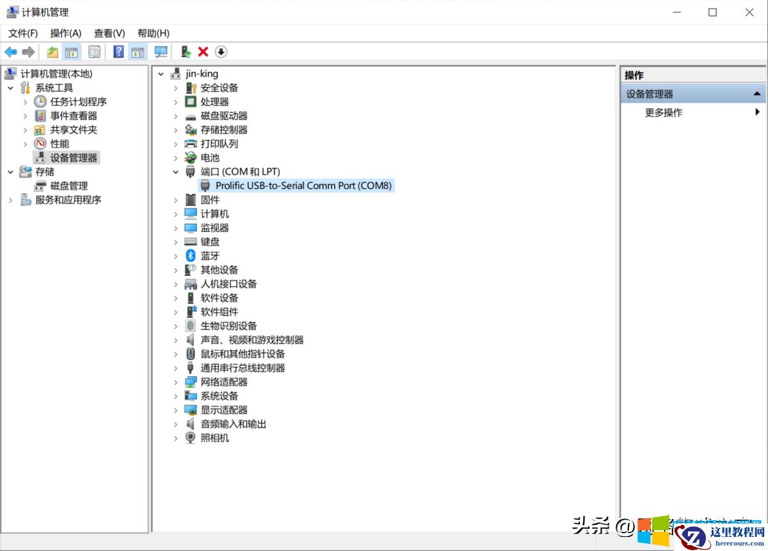Open the 帮助(H) menu
The image size is (768, 551).
154,33
